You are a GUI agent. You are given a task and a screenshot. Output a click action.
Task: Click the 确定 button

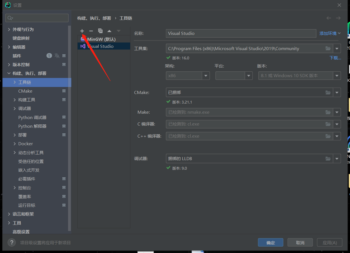point(271,243)
